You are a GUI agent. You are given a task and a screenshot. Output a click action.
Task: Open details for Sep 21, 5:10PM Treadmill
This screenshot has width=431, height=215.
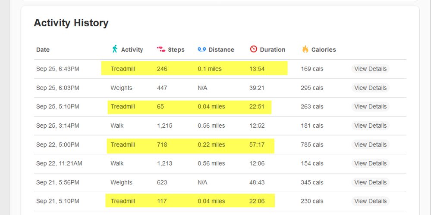(x=370, y=201)
